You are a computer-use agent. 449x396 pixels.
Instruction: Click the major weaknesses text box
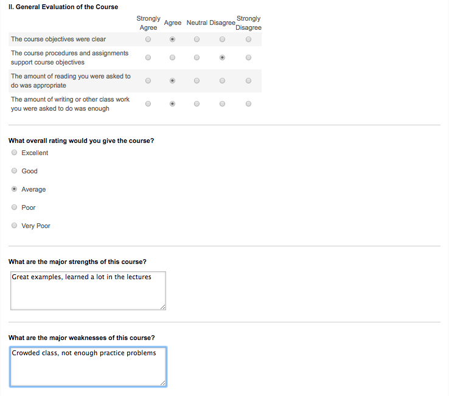click(x=88, y=367)
